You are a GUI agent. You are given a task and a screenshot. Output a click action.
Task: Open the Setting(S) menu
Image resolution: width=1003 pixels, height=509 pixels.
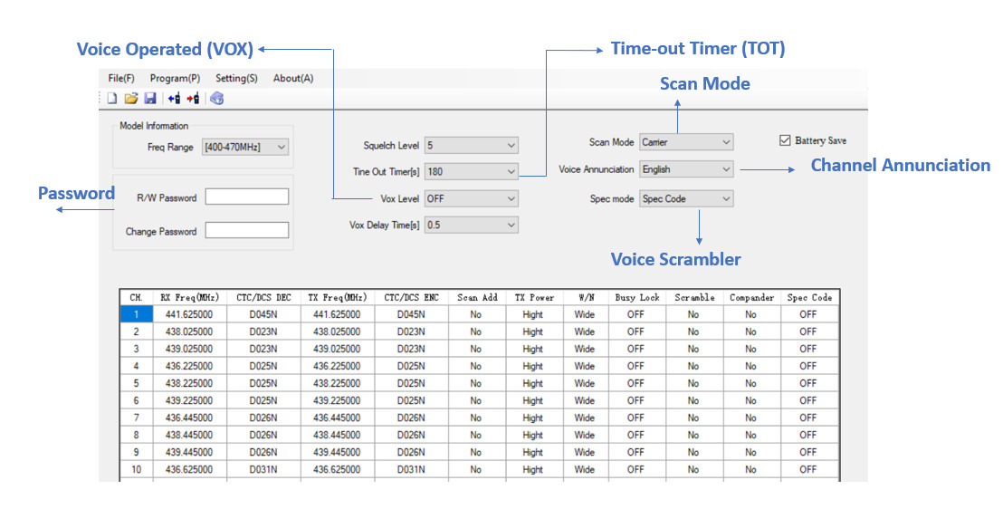coord(236,79)
